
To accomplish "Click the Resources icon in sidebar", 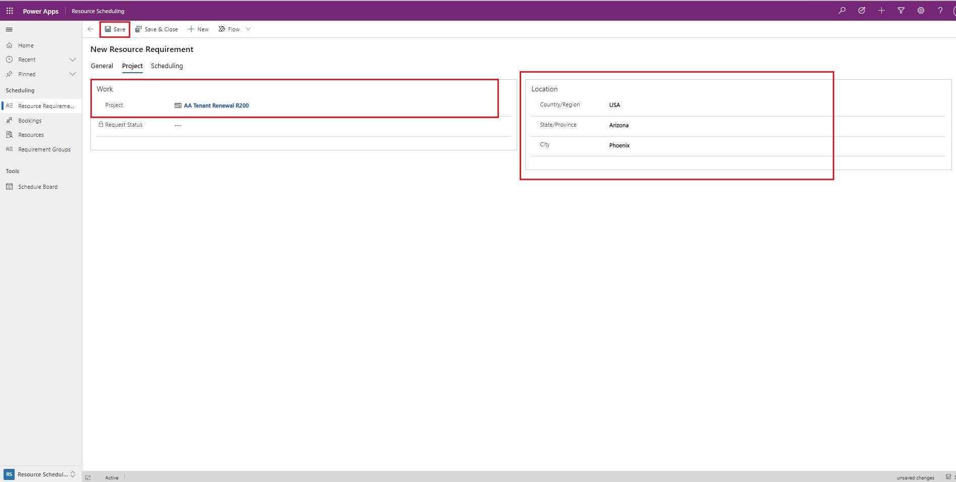I will pyautogui.click(x=9, y=135).
